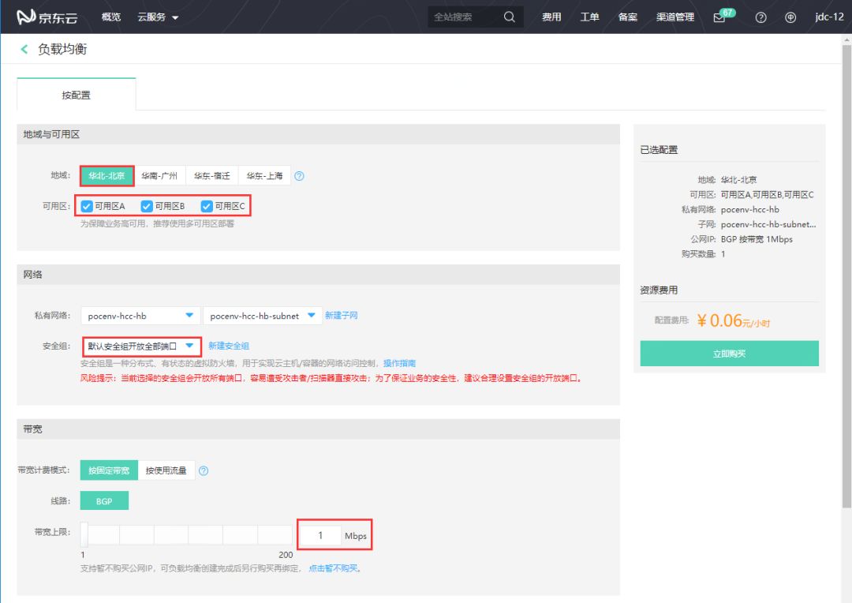Open the pocenv-hcc-hb-subnet dropdown
Screen dimensions: 852x603
[263, 316]
